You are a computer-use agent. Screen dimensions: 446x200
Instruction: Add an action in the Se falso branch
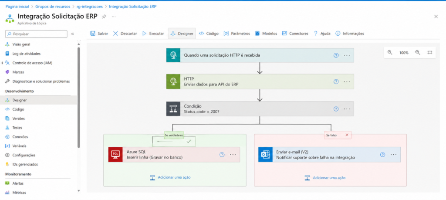click(x=325, y=177)
